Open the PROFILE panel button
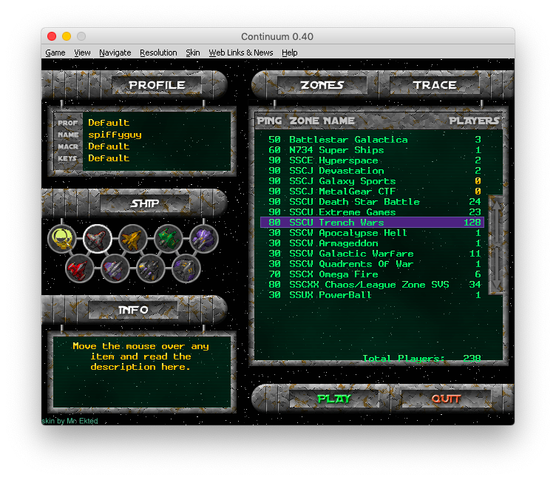Screen dimensions: 556x480 coord(157,85)
